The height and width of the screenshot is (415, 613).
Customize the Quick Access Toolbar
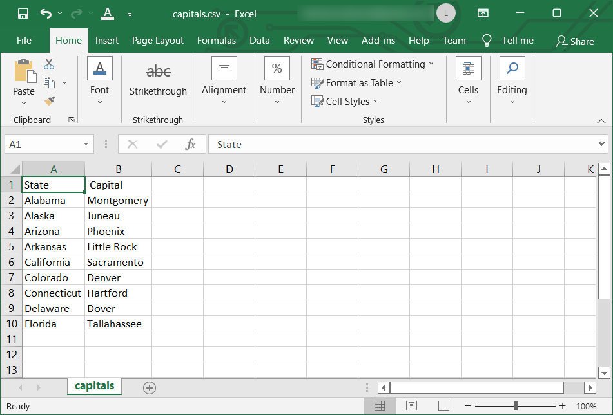click(x=130, y=14)
